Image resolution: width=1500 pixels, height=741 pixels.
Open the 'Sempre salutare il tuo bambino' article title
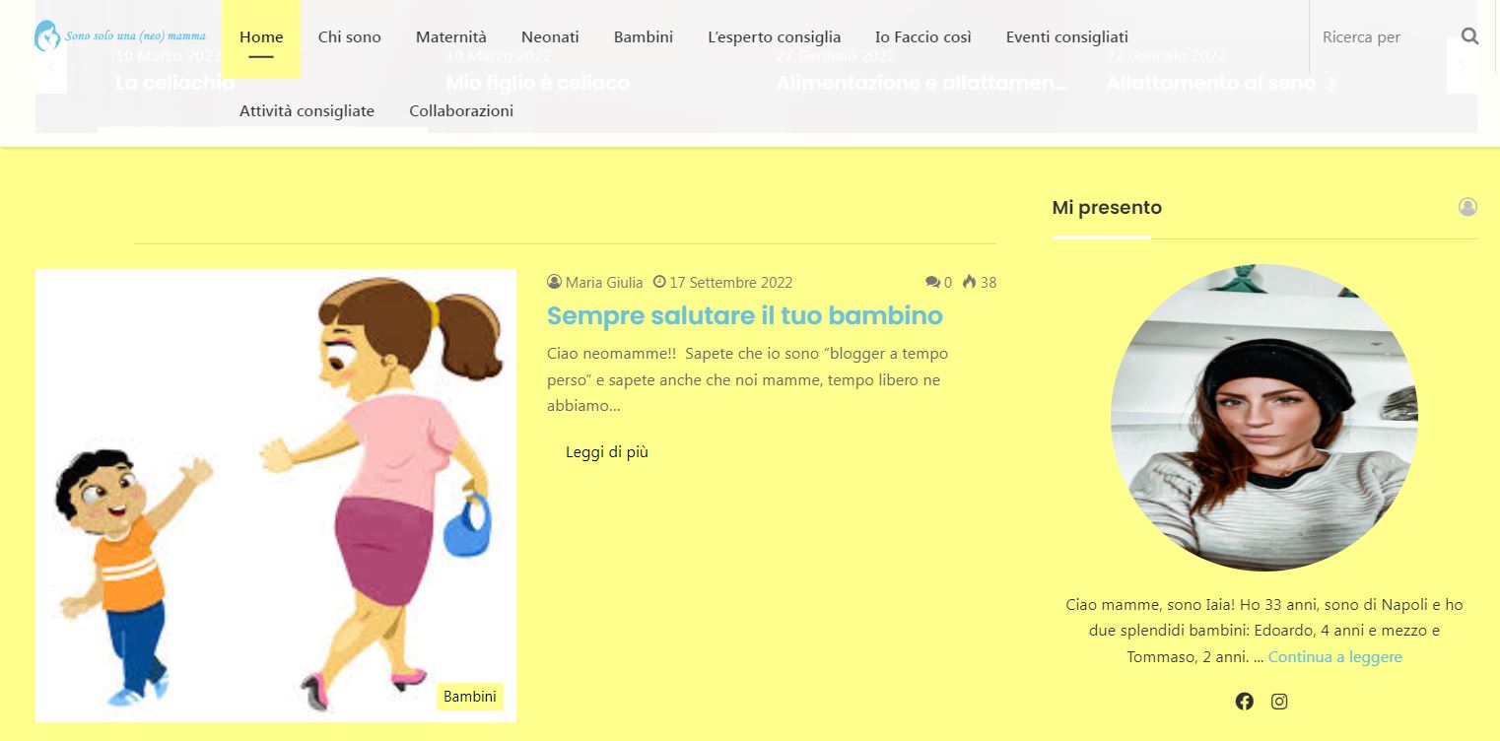click(744, 315)
